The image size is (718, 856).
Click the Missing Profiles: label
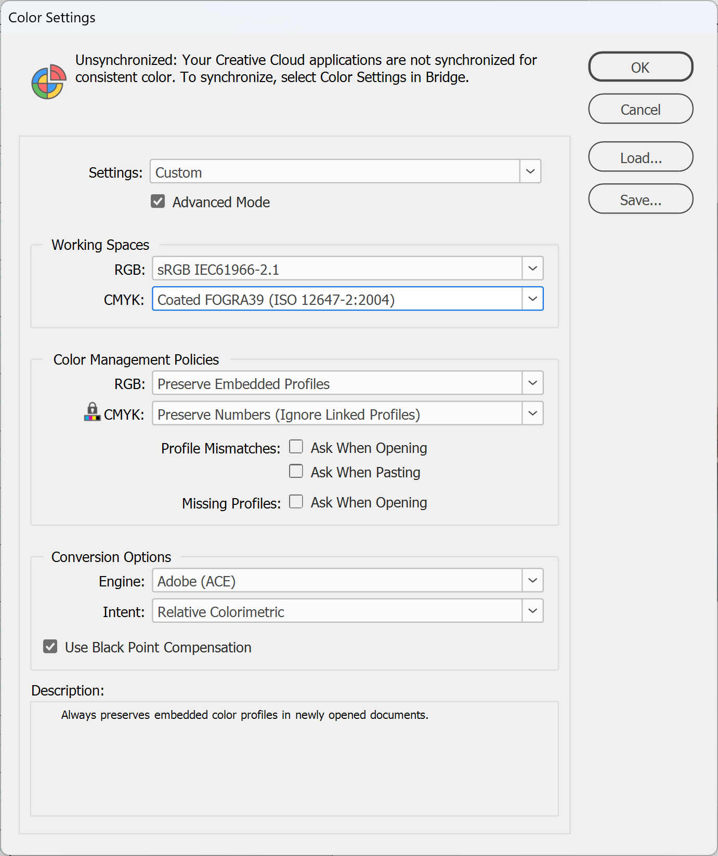point(231,503)
